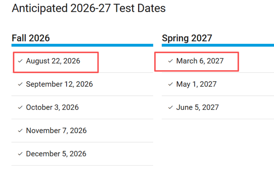Choose the October 3, 2026 date text

point(52,107)
